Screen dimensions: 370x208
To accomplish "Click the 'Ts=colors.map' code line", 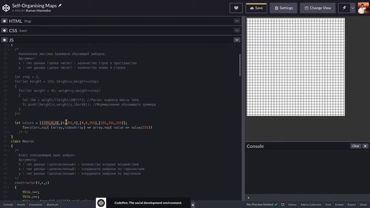I will tap(87, 128).
